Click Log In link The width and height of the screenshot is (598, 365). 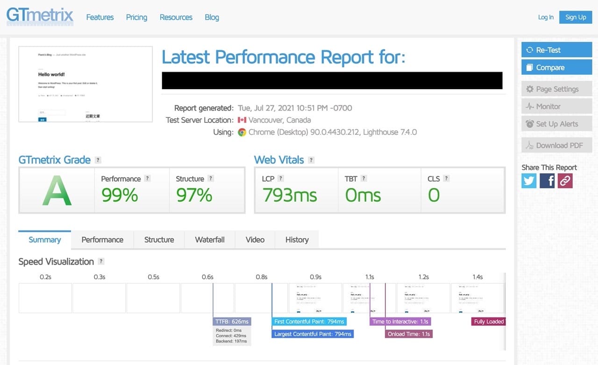pos(546,17)
